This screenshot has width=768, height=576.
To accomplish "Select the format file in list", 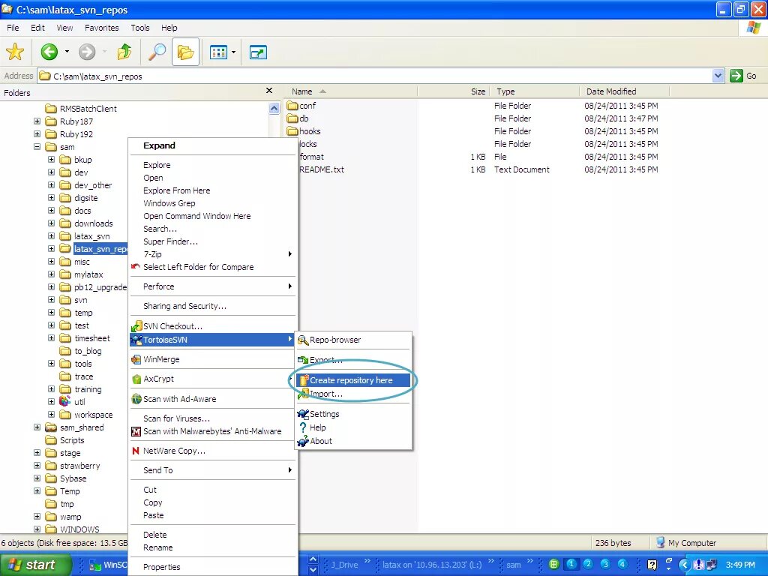I will pos(311,157).
